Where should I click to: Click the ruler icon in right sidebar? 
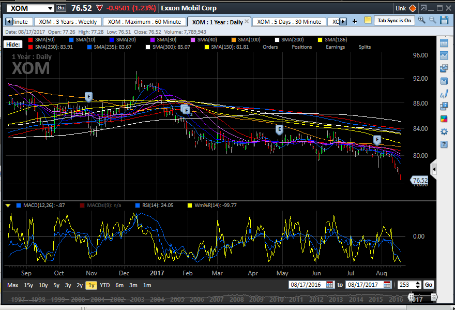pyautogui.click(x=444, y=43)
